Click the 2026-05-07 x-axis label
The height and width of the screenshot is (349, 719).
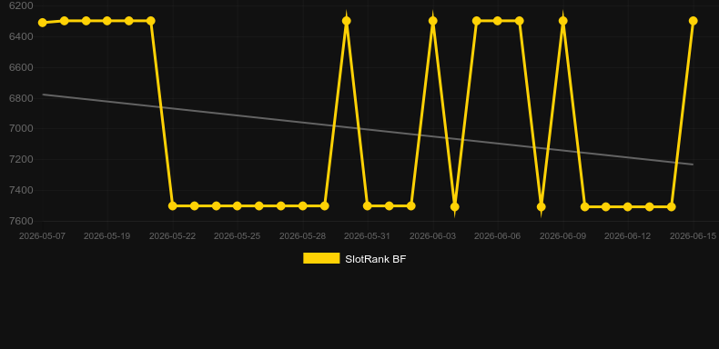pos(42,236)
